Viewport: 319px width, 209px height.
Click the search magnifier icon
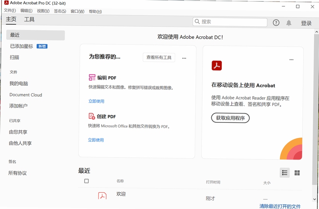[197, 22]
